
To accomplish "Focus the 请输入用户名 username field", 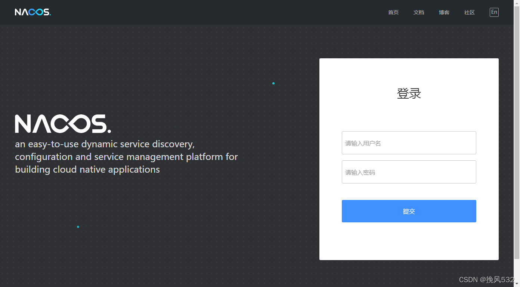I will (x=409, y=143).
